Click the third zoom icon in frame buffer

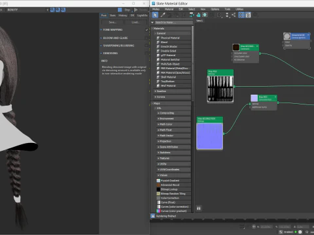coord(63,10)
